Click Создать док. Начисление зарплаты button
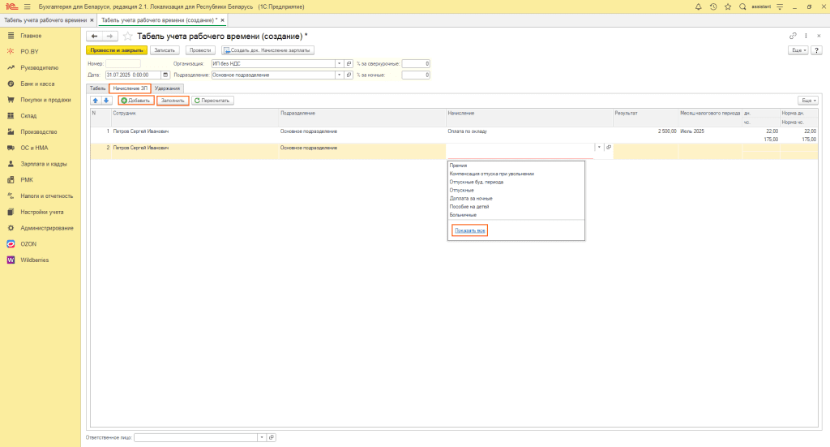 pos(267,50)
